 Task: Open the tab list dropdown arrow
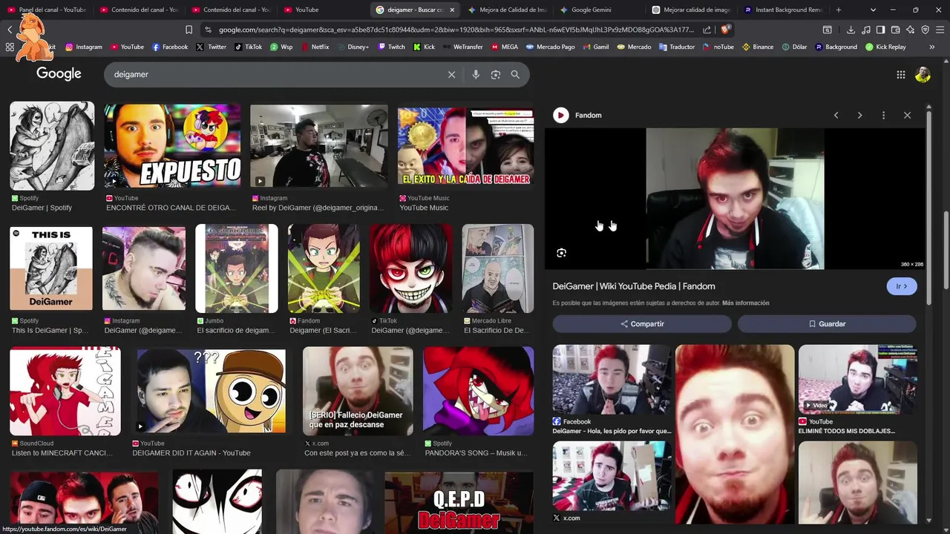pyautogui.click(x=873, y=10)
